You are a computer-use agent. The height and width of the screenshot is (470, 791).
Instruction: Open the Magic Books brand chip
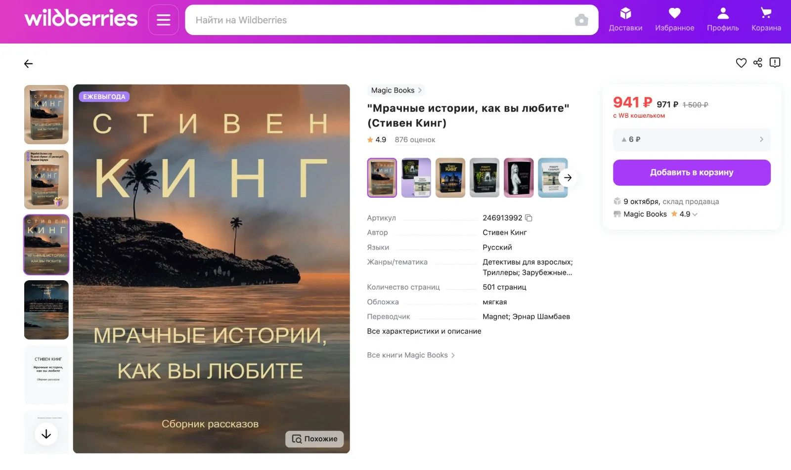396,90
